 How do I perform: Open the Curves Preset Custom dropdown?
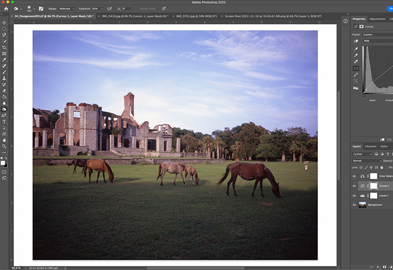pos(378,35)
